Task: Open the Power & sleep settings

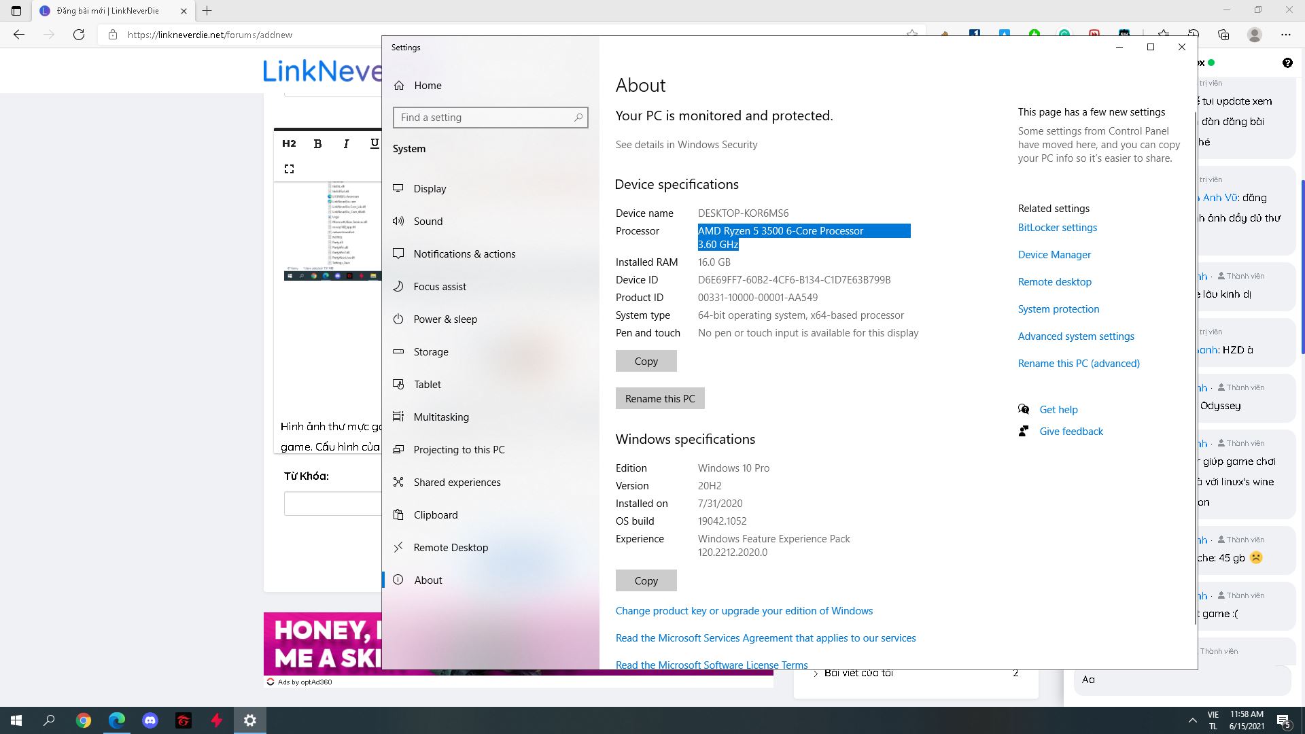Action: [x=445, y=319]
